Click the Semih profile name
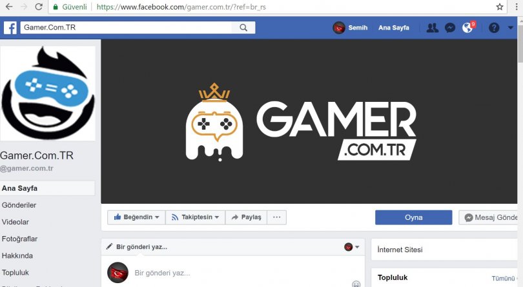 (358, 28)
